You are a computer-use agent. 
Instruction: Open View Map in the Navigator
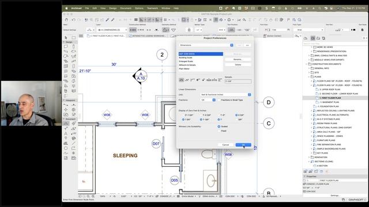click(x=312, y=39)
